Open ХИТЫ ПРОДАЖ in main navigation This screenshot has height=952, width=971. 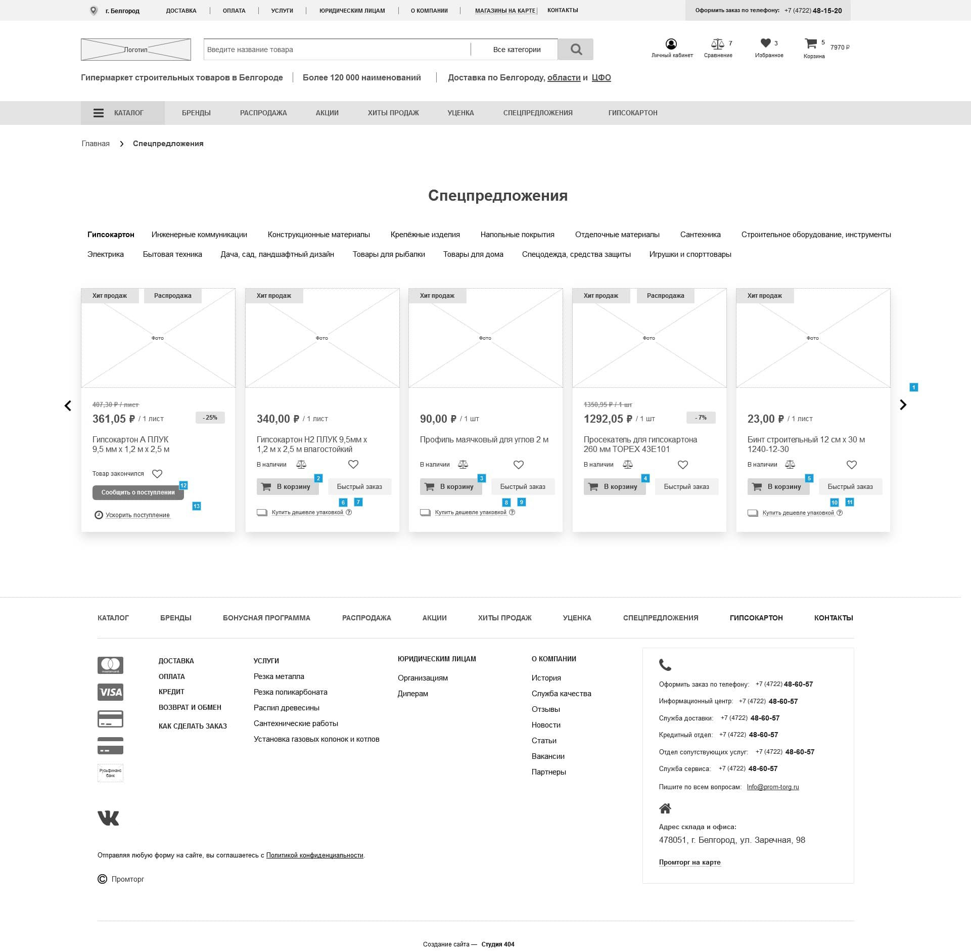click(393, 113)
